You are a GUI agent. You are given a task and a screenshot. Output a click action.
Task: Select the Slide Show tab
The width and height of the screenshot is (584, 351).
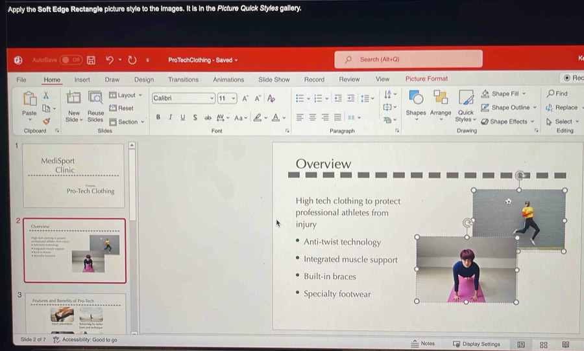coord(274,80)
